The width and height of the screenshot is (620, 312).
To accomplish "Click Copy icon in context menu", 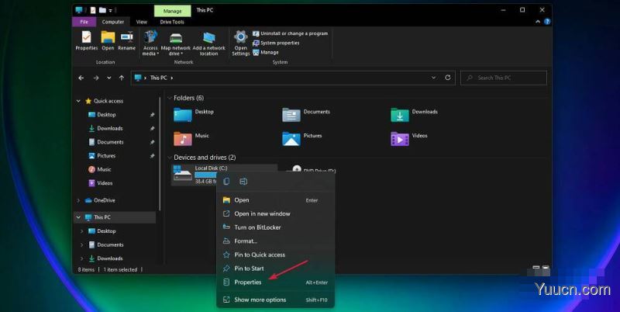I will (x=226, y=182).
